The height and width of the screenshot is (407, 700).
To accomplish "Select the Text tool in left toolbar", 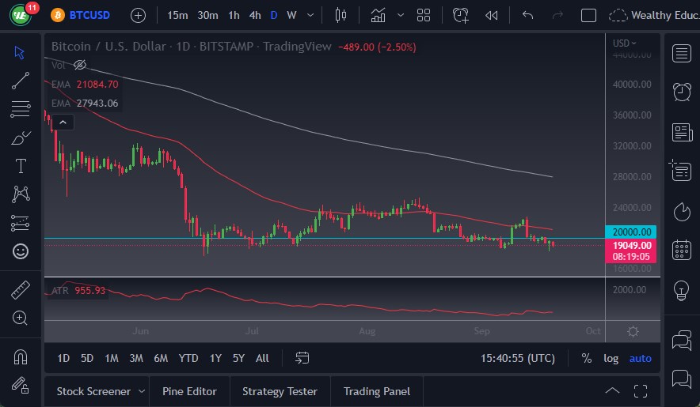I will (21, 166).
